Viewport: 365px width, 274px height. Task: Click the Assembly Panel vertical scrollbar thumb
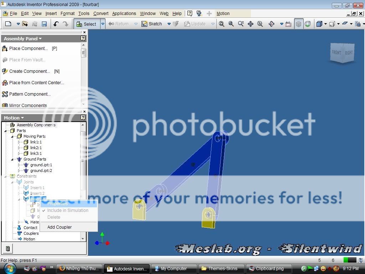click(83, 53)
